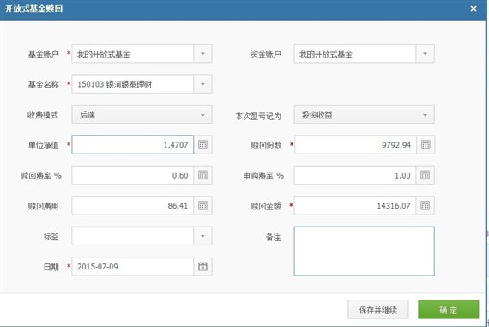Open the 收费模式 dropdown showing 后端
This screenshot has width=489, height=327.
tap(142, 114)
